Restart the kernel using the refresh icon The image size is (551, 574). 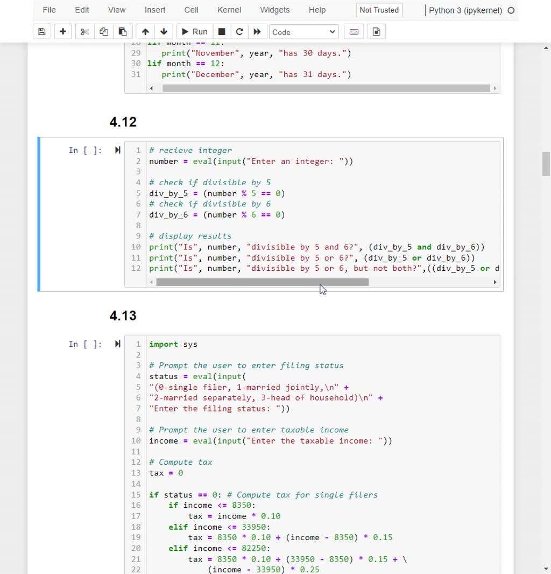tap(239, 31)
